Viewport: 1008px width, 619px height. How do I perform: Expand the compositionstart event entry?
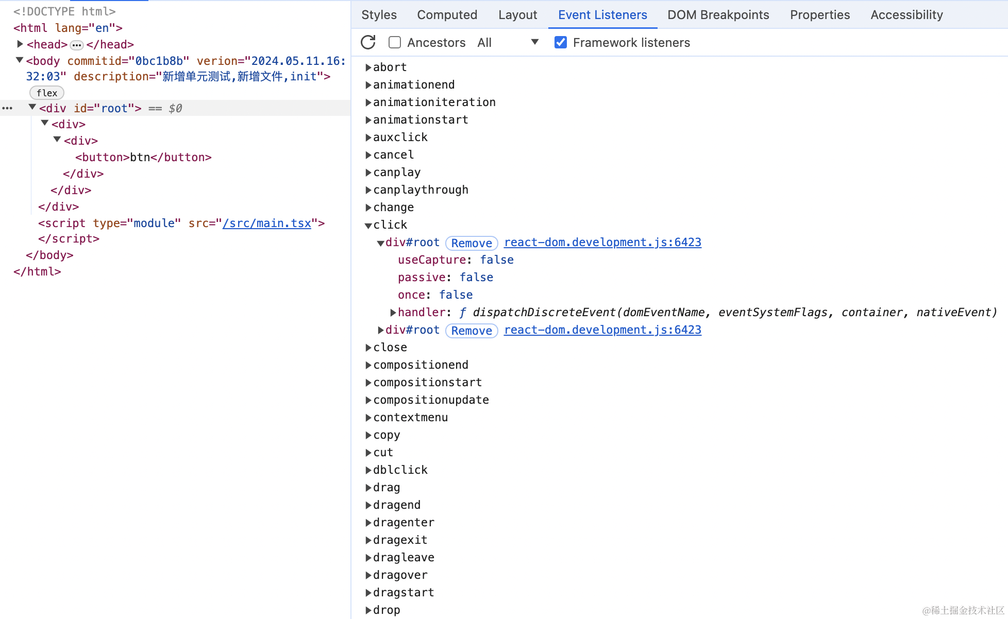coord(368,383)
